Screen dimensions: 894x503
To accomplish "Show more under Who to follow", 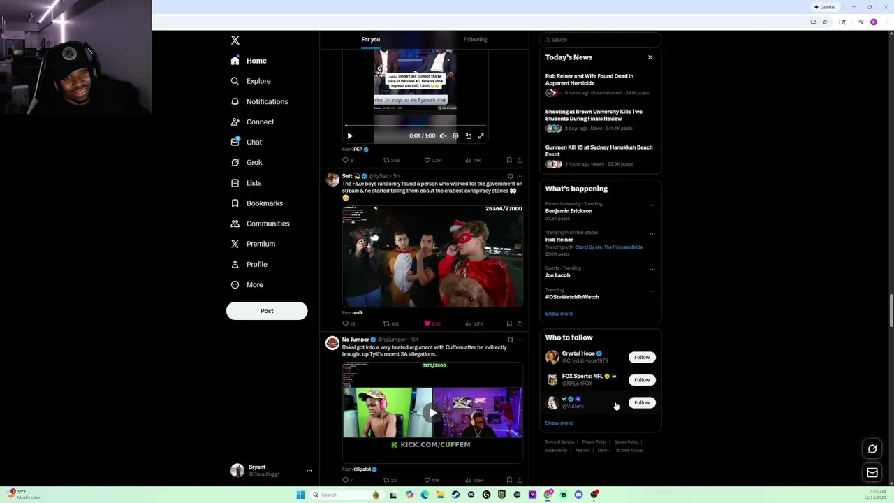I will coord(559,423).
